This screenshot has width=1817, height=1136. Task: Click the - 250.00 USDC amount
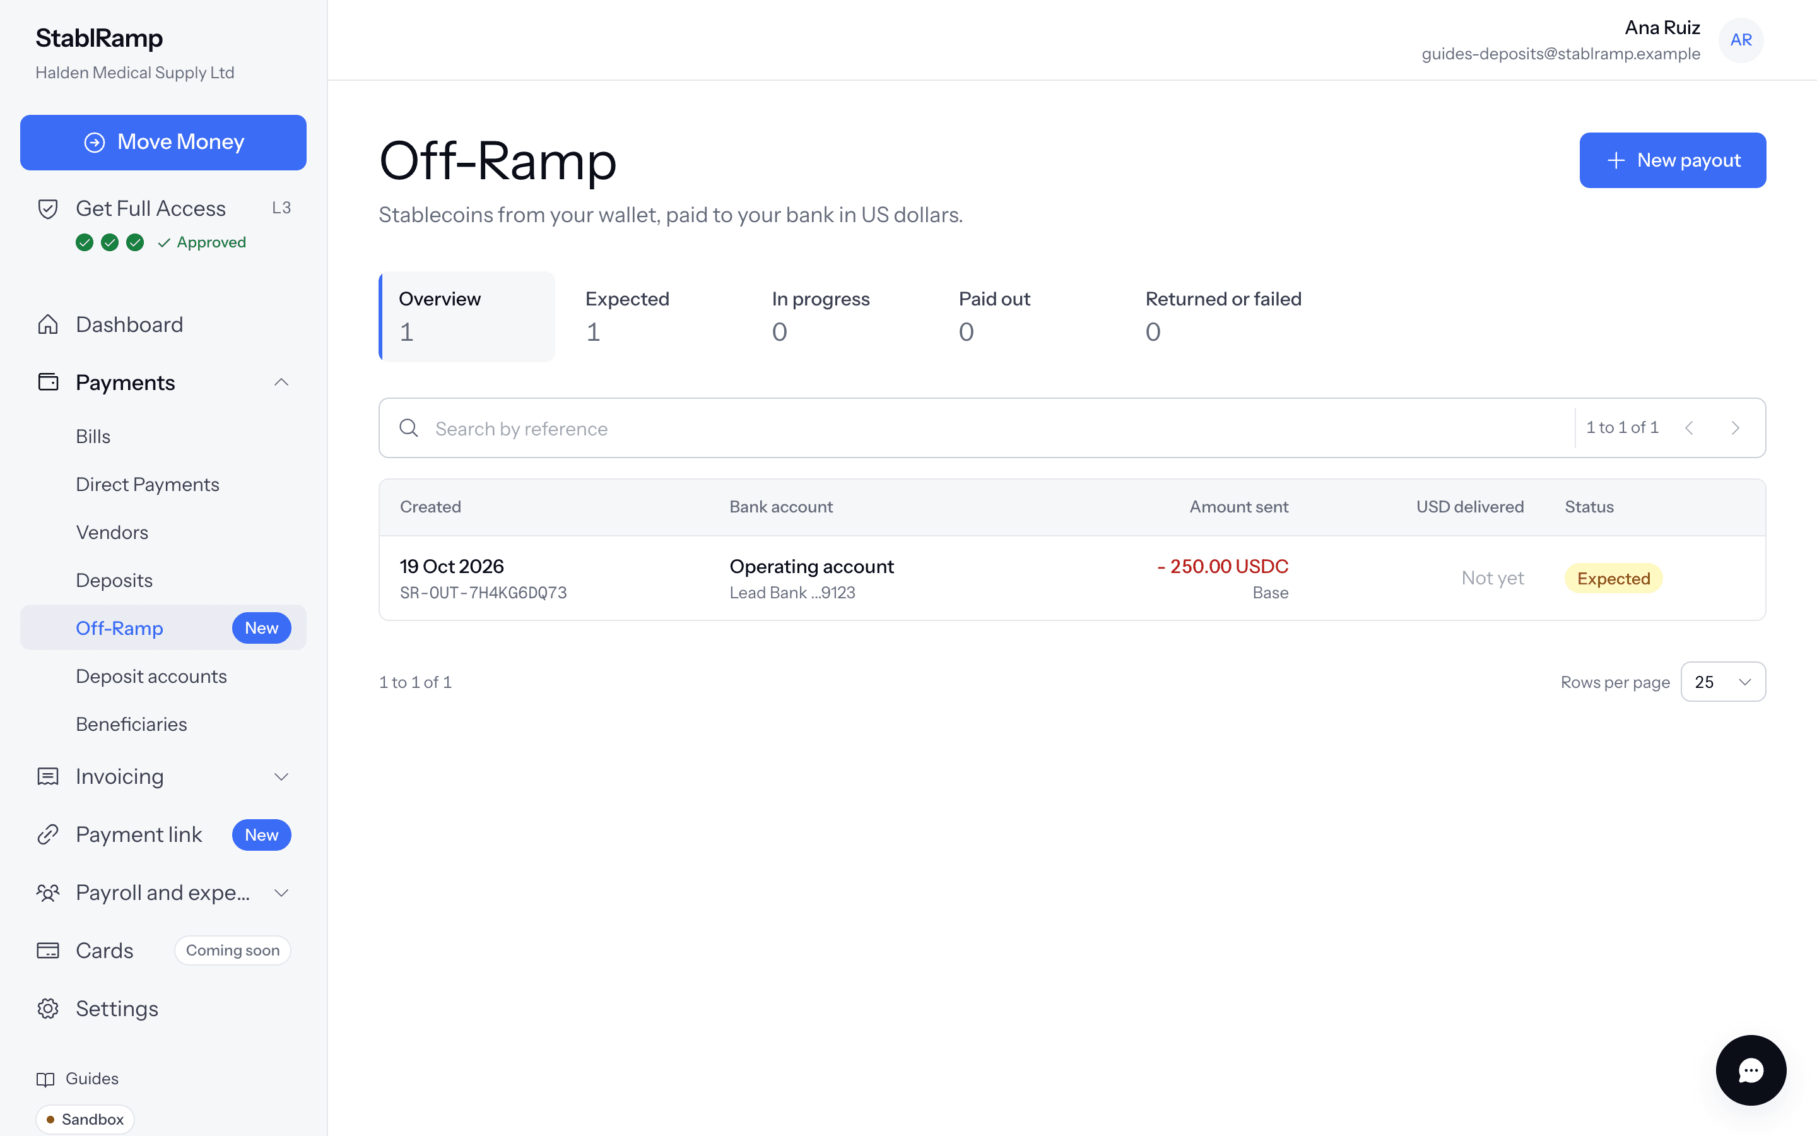(1222, 567)
